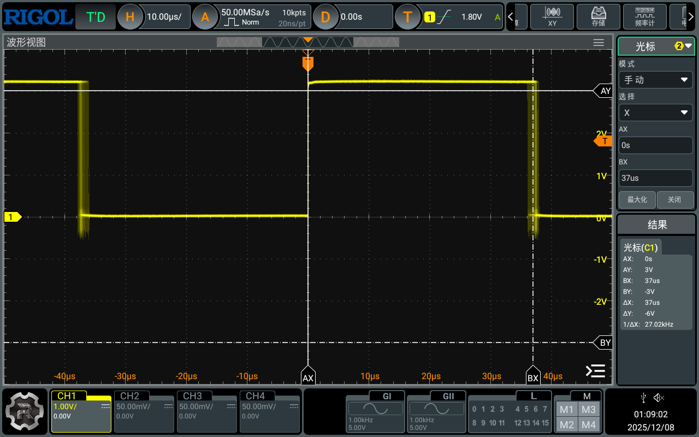699x437 pixels.
Task: Open the 频率计 frequency counter
Action: (x=644, y=16)
